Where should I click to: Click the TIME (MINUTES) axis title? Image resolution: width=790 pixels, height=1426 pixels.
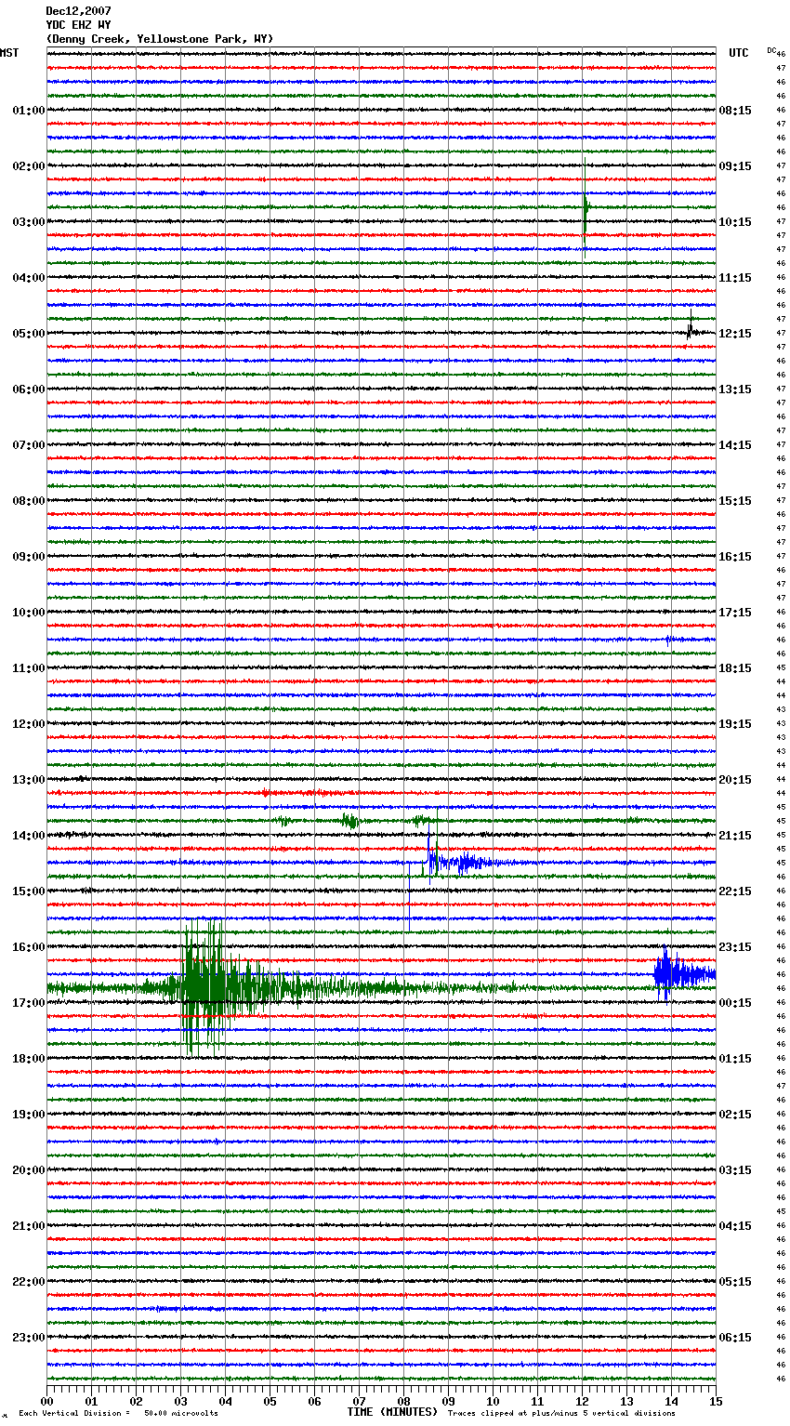pyautogui.click(x=392, y=1412)
